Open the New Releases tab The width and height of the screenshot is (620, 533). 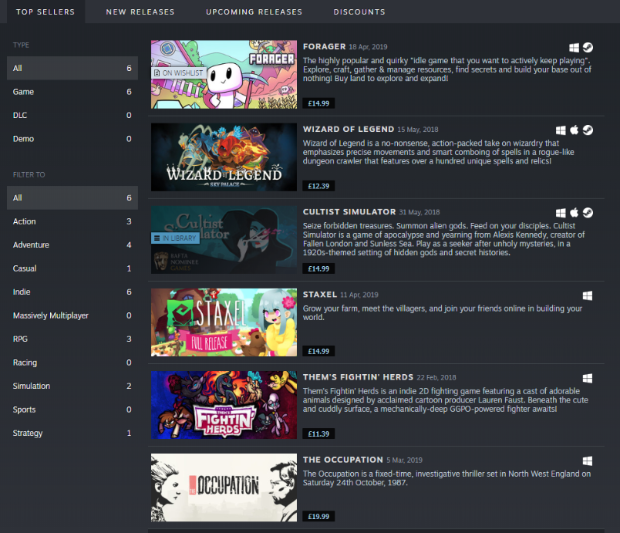140,12
